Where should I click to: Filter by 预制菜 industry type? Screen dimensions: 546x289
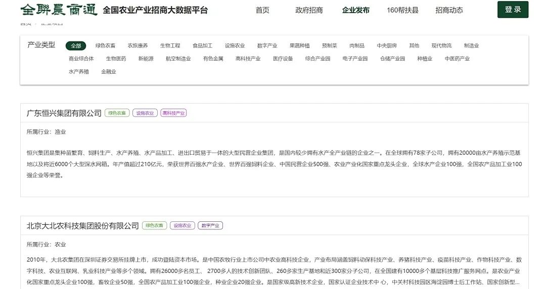point(330,45)
